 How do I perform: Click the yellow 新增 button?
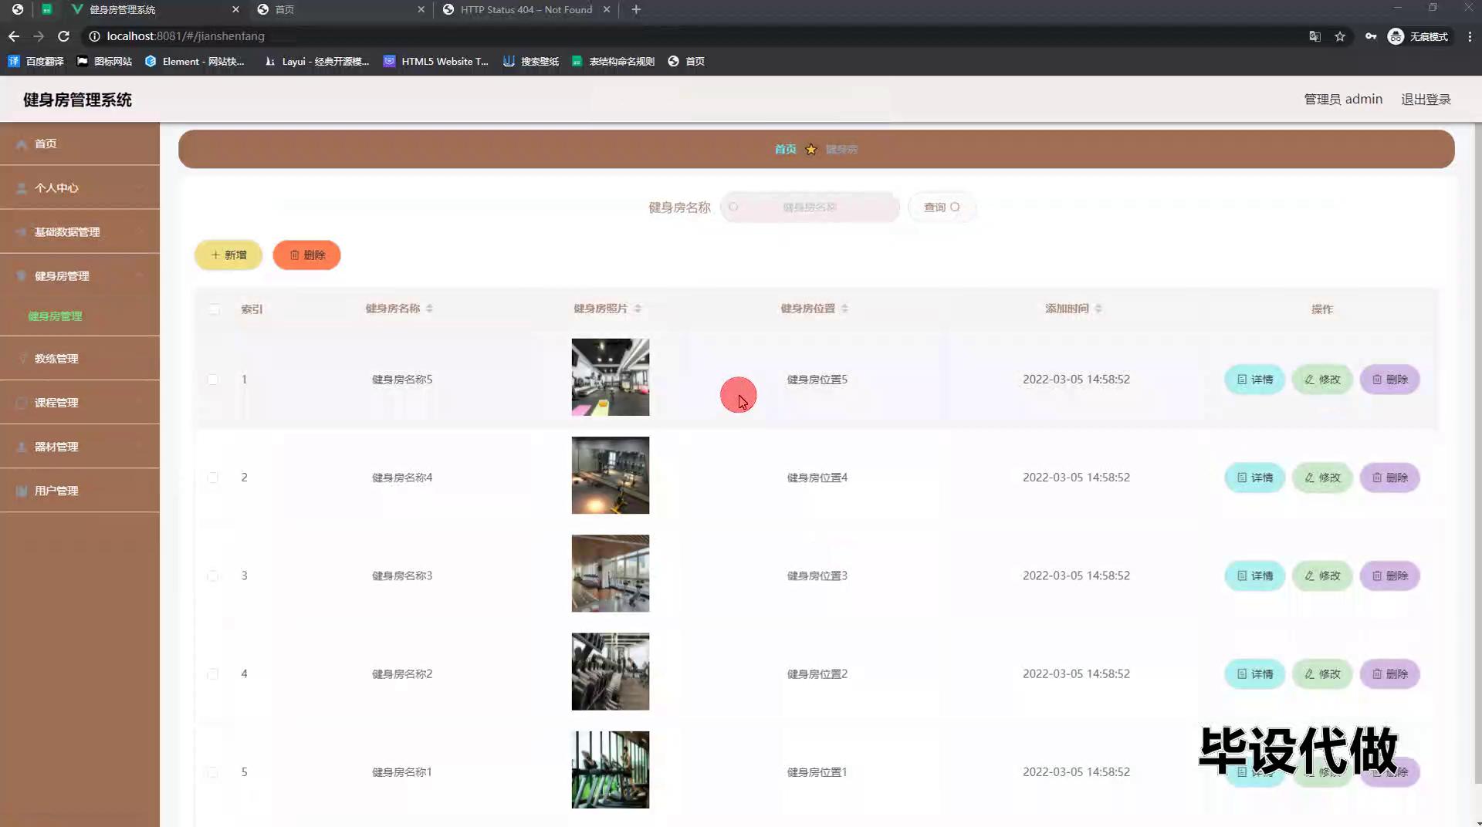point(228,255)
